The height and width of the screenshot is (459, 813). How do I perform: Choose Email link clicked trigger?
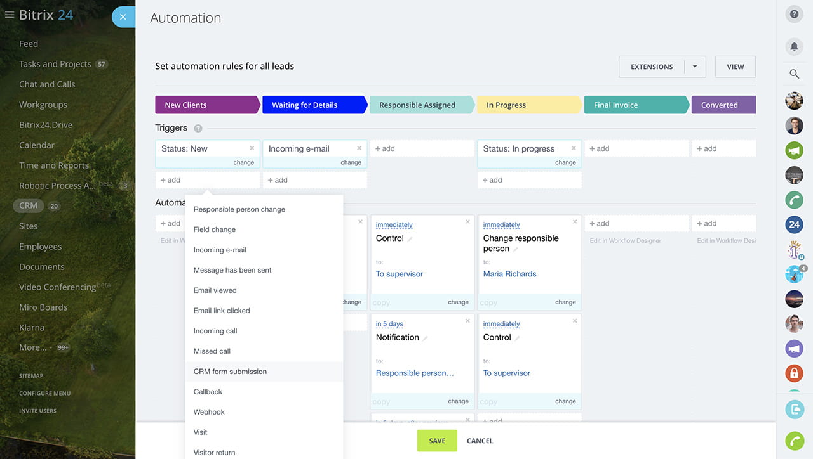[x=264, y=311]
